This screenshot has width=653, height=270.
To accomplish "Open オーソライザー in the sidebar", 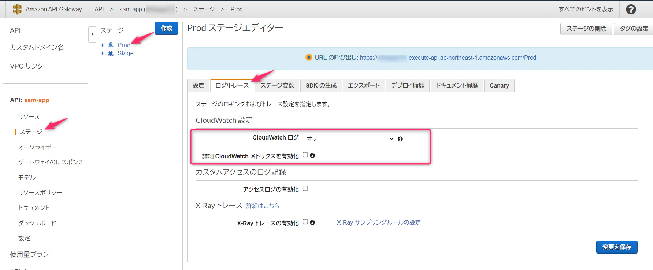I will click(x=37, y=147).
